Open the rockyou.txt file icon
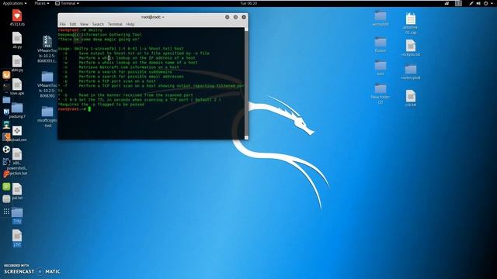The height and width of the screenshot is (279, 497). pos(411,46)
